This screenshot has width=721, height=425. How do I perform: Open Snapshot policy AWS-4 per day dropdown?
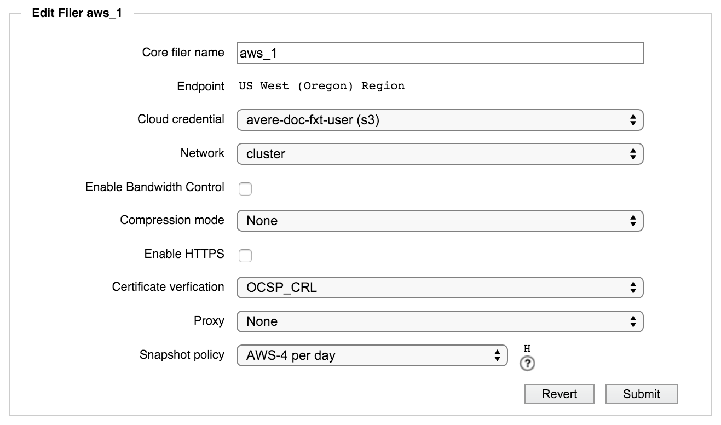pyautogui.click(x=372, y=355)
